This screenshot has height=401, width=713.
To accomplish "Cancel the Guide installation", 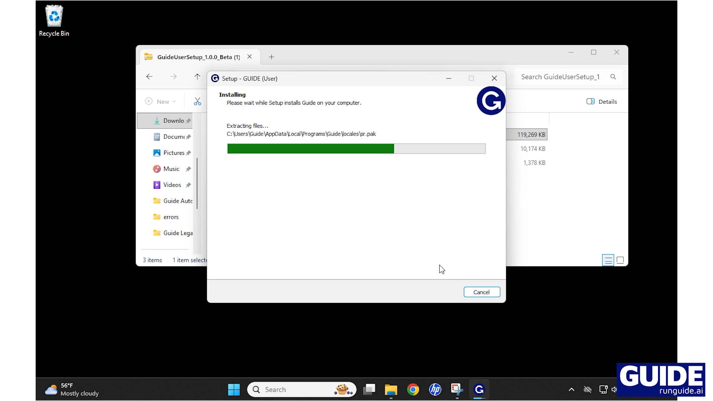I will (x=482, y=292).
